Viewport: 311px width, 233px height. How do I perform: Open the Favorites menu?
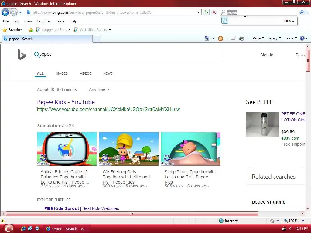(x=44, y=21)
